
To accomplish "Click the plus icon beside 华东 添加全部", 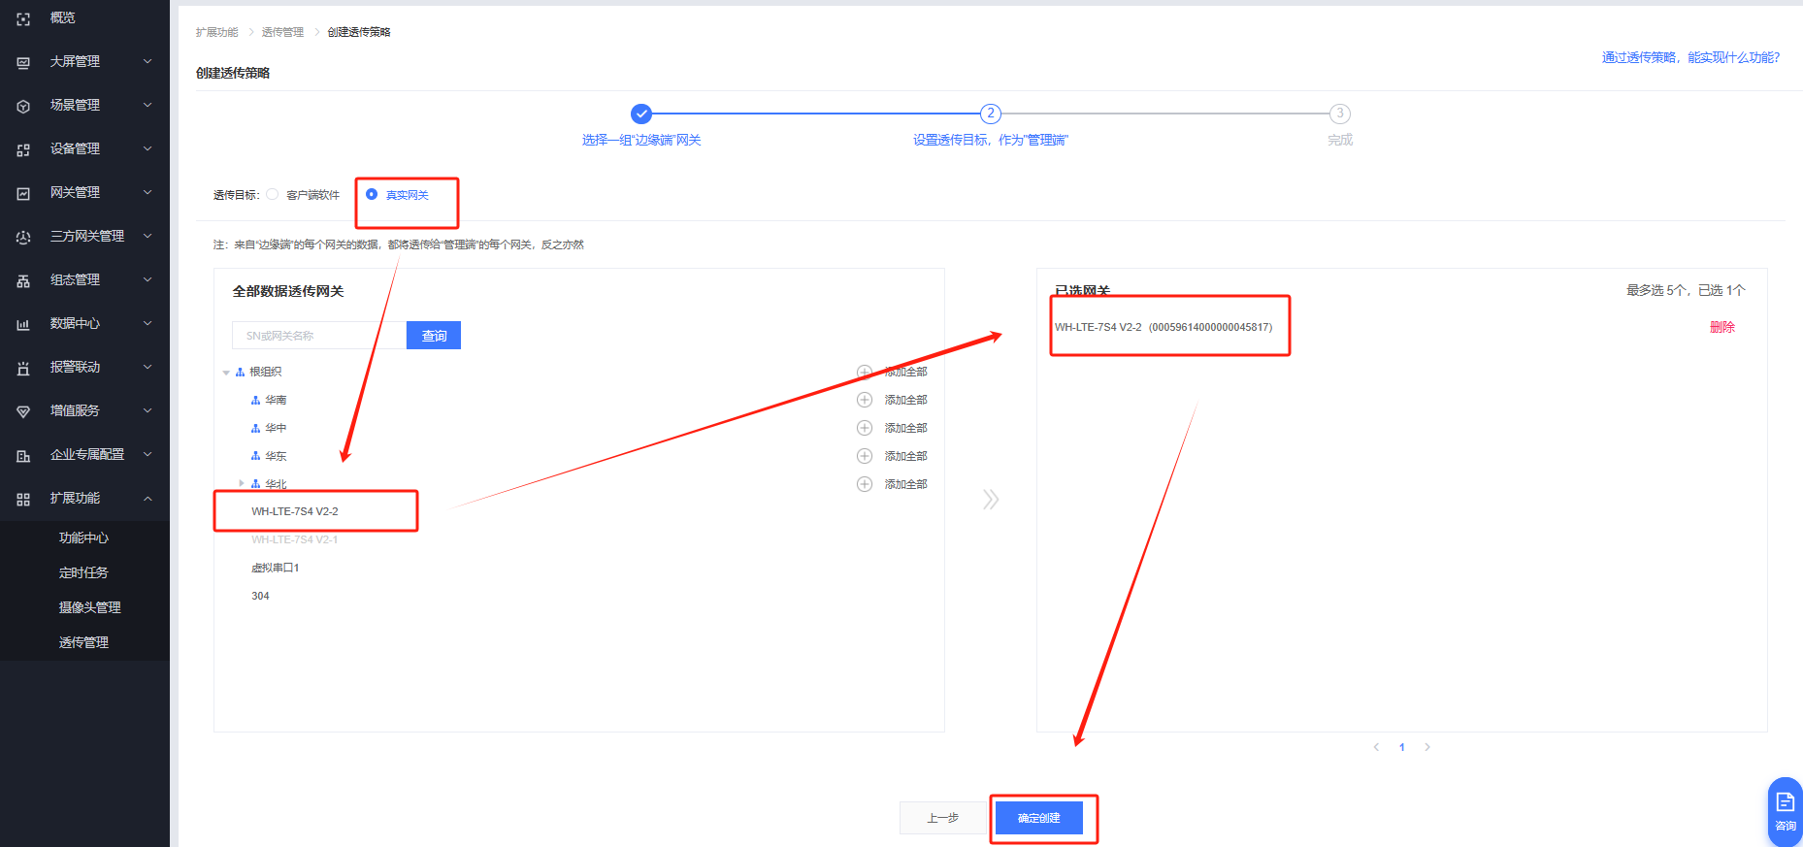I will 864,456.
